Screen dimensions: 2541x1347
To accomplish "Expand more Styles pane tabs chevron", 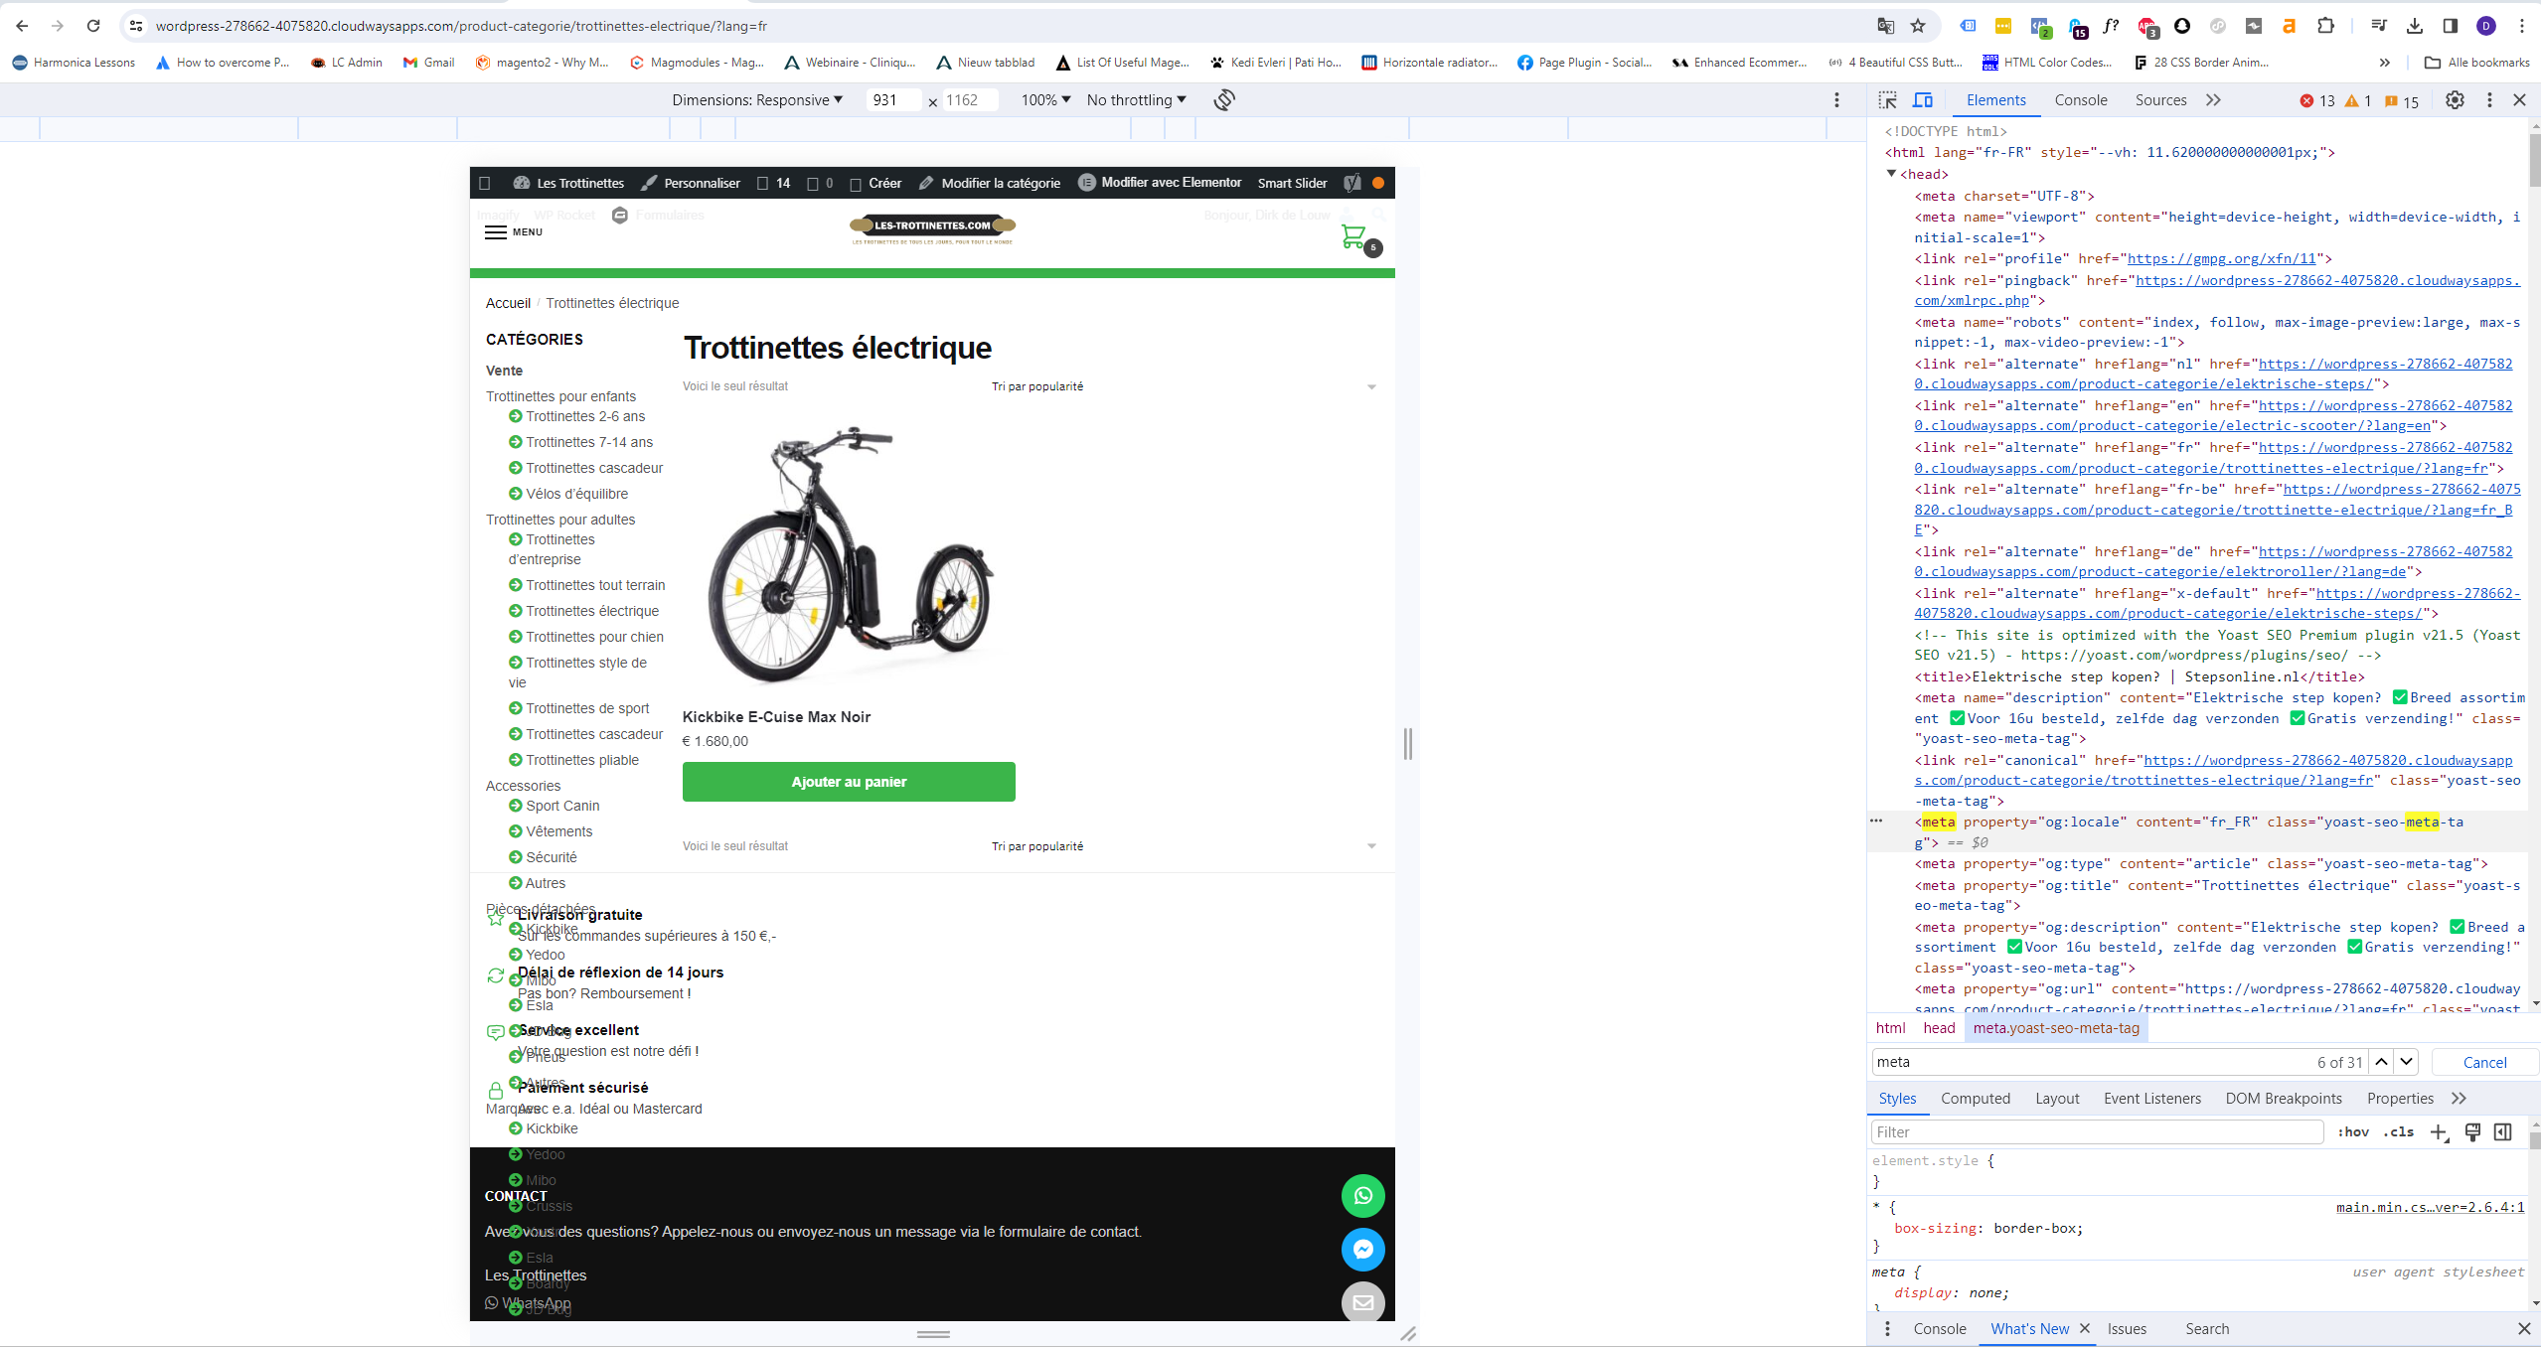I will click(2459, 1099).
